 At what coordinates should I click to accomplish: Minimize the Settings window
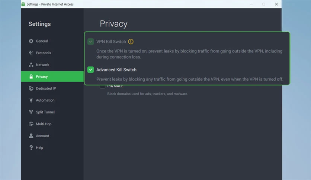tap(251, 4)
